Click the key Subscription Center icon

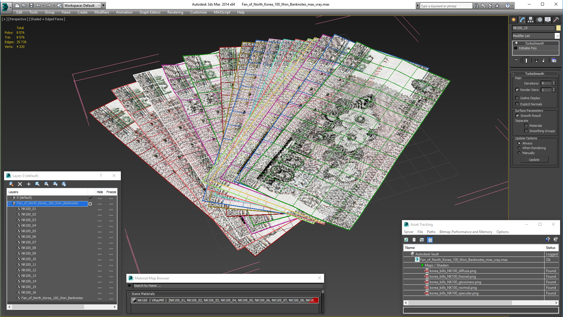coord(483,6)
